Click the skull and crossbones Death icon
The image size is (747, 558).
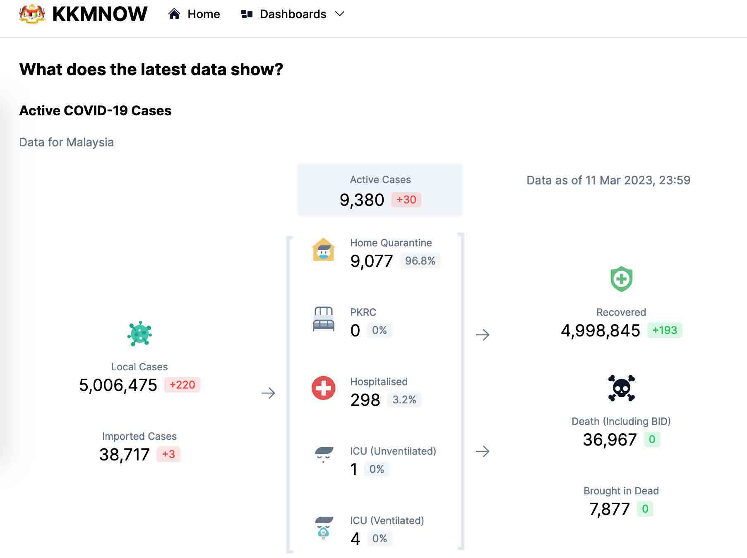click(x=621, y=388)
